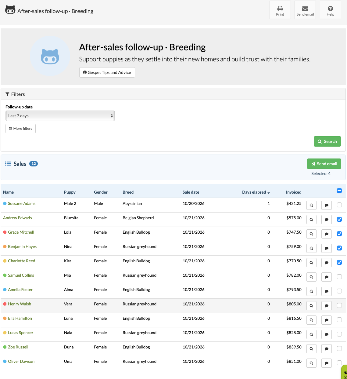The width and height of the screenshot is (347, 379).
Task: View sale details for Lucas Spencer
Action: pos(311,334)
